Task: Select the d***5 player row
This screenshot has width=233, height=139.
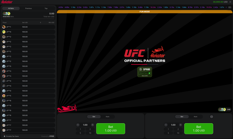Action: [x=29, y=96]
